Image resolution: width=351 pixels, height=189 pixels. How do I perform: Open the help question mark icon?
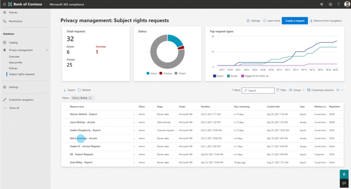[338, 4]
